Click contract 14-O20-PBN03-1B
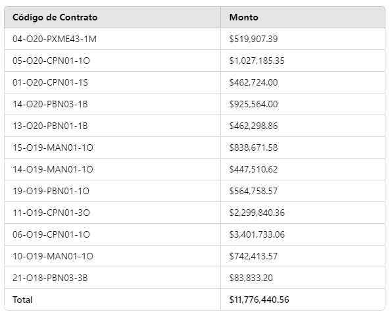Screen dimensions: 392x314 [x=50, y=104]
